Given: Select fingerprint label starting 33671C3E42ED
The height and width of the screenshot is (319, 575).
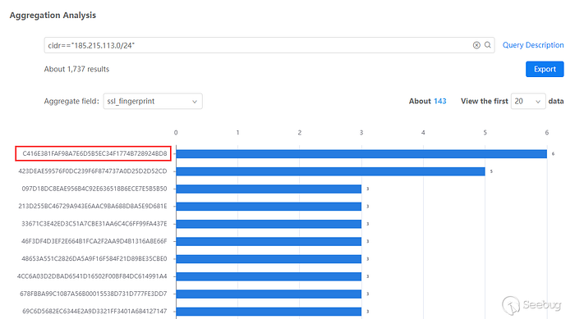Looking at the screenshot, I should 94,223.
